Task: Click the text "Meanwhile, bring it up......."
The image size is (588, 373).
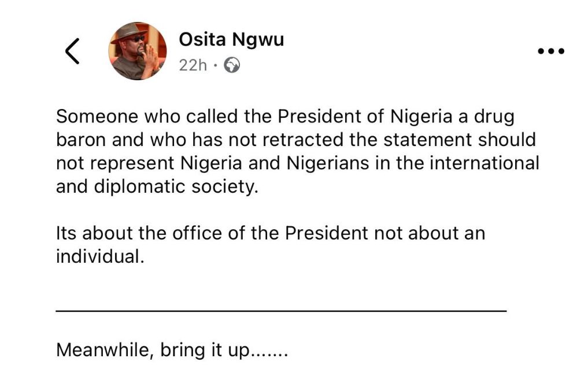Action: (x=172, y=350)
